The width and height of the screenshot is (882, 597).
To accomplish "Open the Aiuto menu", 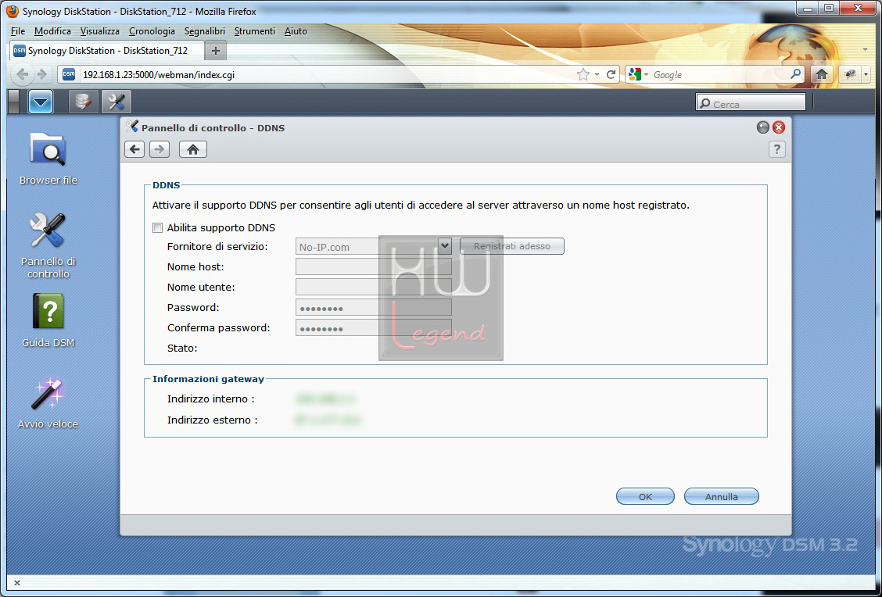I will 296,31.
